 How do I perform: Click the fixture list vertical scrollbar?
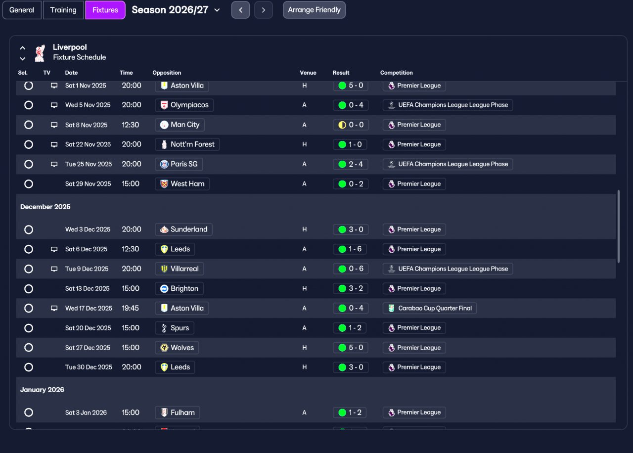tap(618, 226)
